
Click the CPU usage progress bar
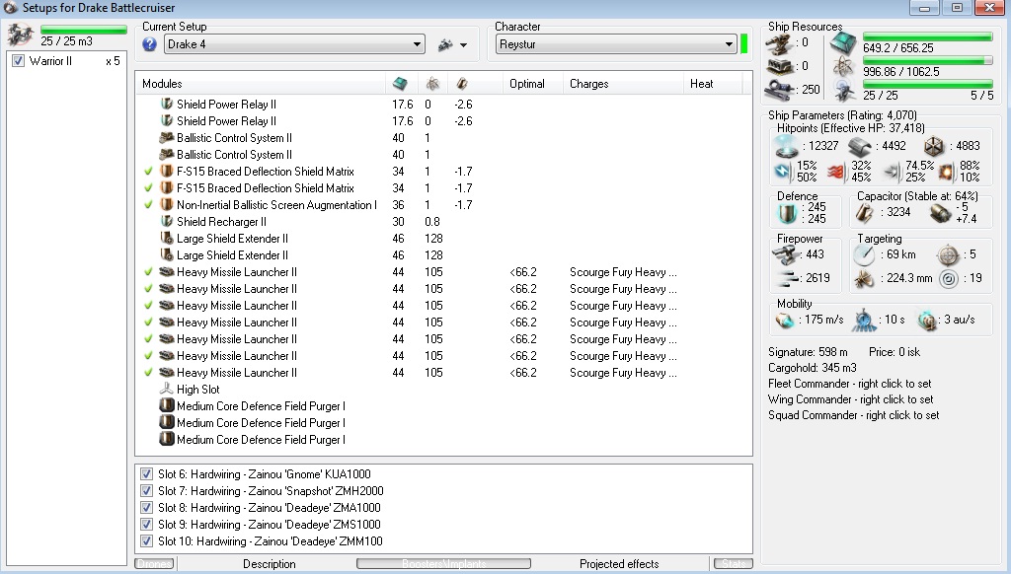927,36
